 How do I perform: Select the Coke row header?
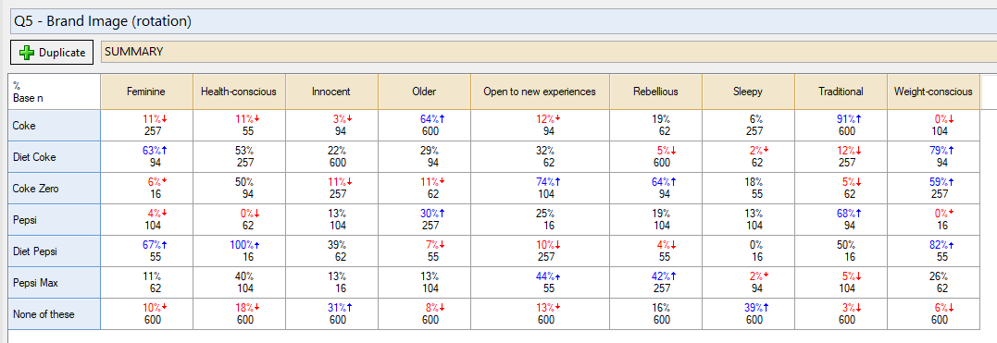click(x=55, y=125)
